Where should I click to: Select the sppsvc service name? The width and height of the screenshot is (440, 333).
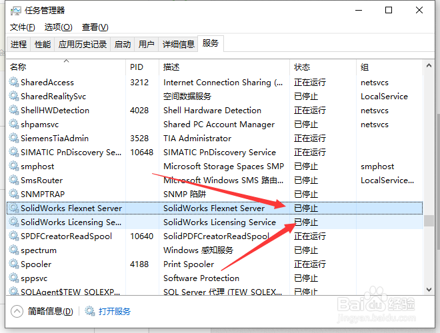coord(34,279)
